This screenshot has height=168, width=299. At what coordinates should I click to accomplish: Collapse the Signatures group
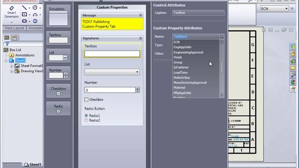[141, 38]
